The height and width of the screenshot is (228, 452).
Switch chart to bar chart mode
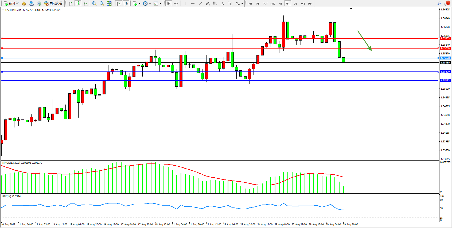[71, 3]
